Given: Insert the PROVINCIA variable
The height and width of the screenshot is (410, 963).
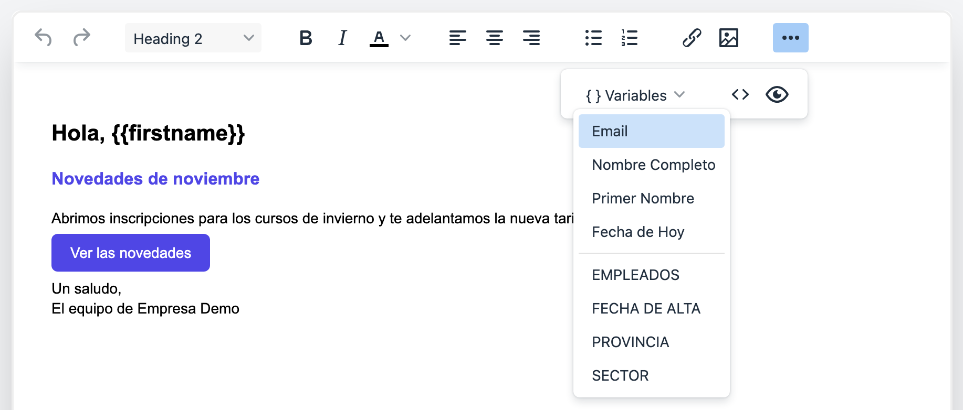Looking at the screenshot, I should tap(652, 342).
